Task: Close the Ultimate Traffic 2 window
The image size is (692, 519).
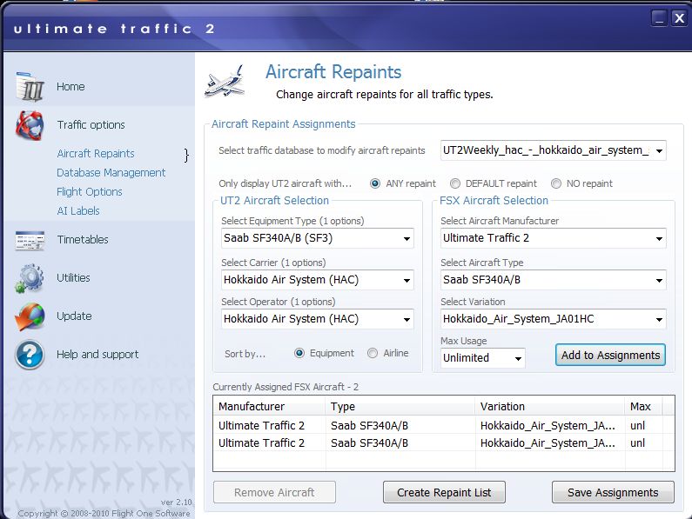Action: (679, 18)
